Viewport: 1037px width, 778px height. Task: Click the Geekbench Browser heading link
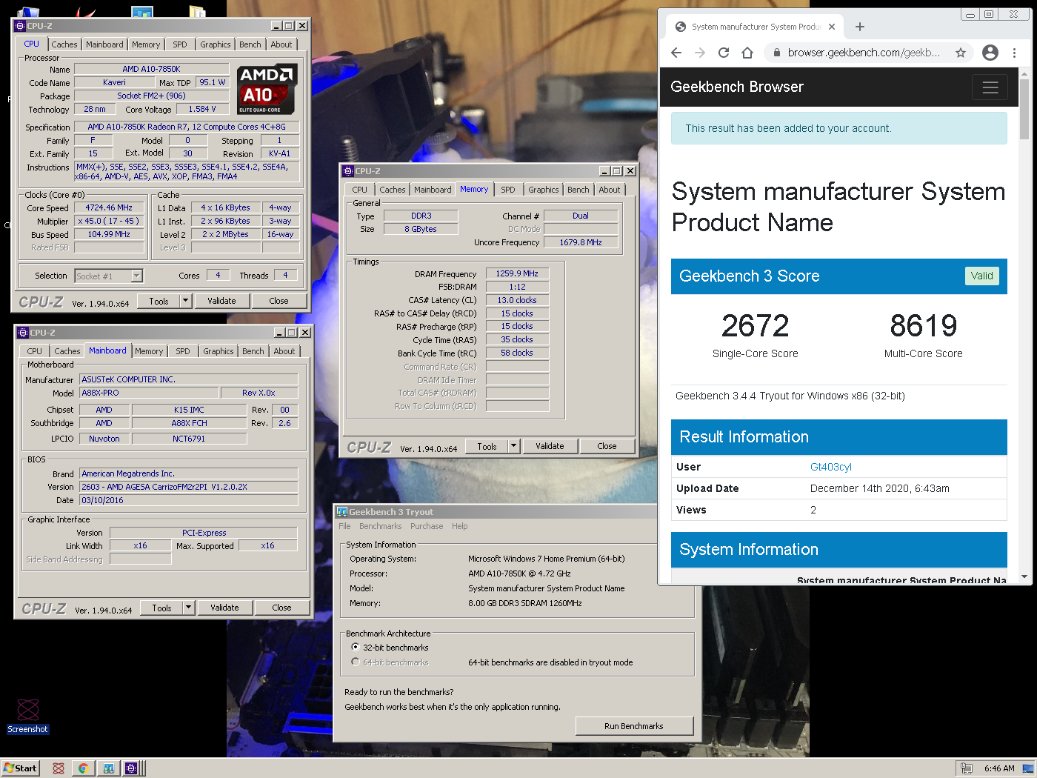click(737, 87)
